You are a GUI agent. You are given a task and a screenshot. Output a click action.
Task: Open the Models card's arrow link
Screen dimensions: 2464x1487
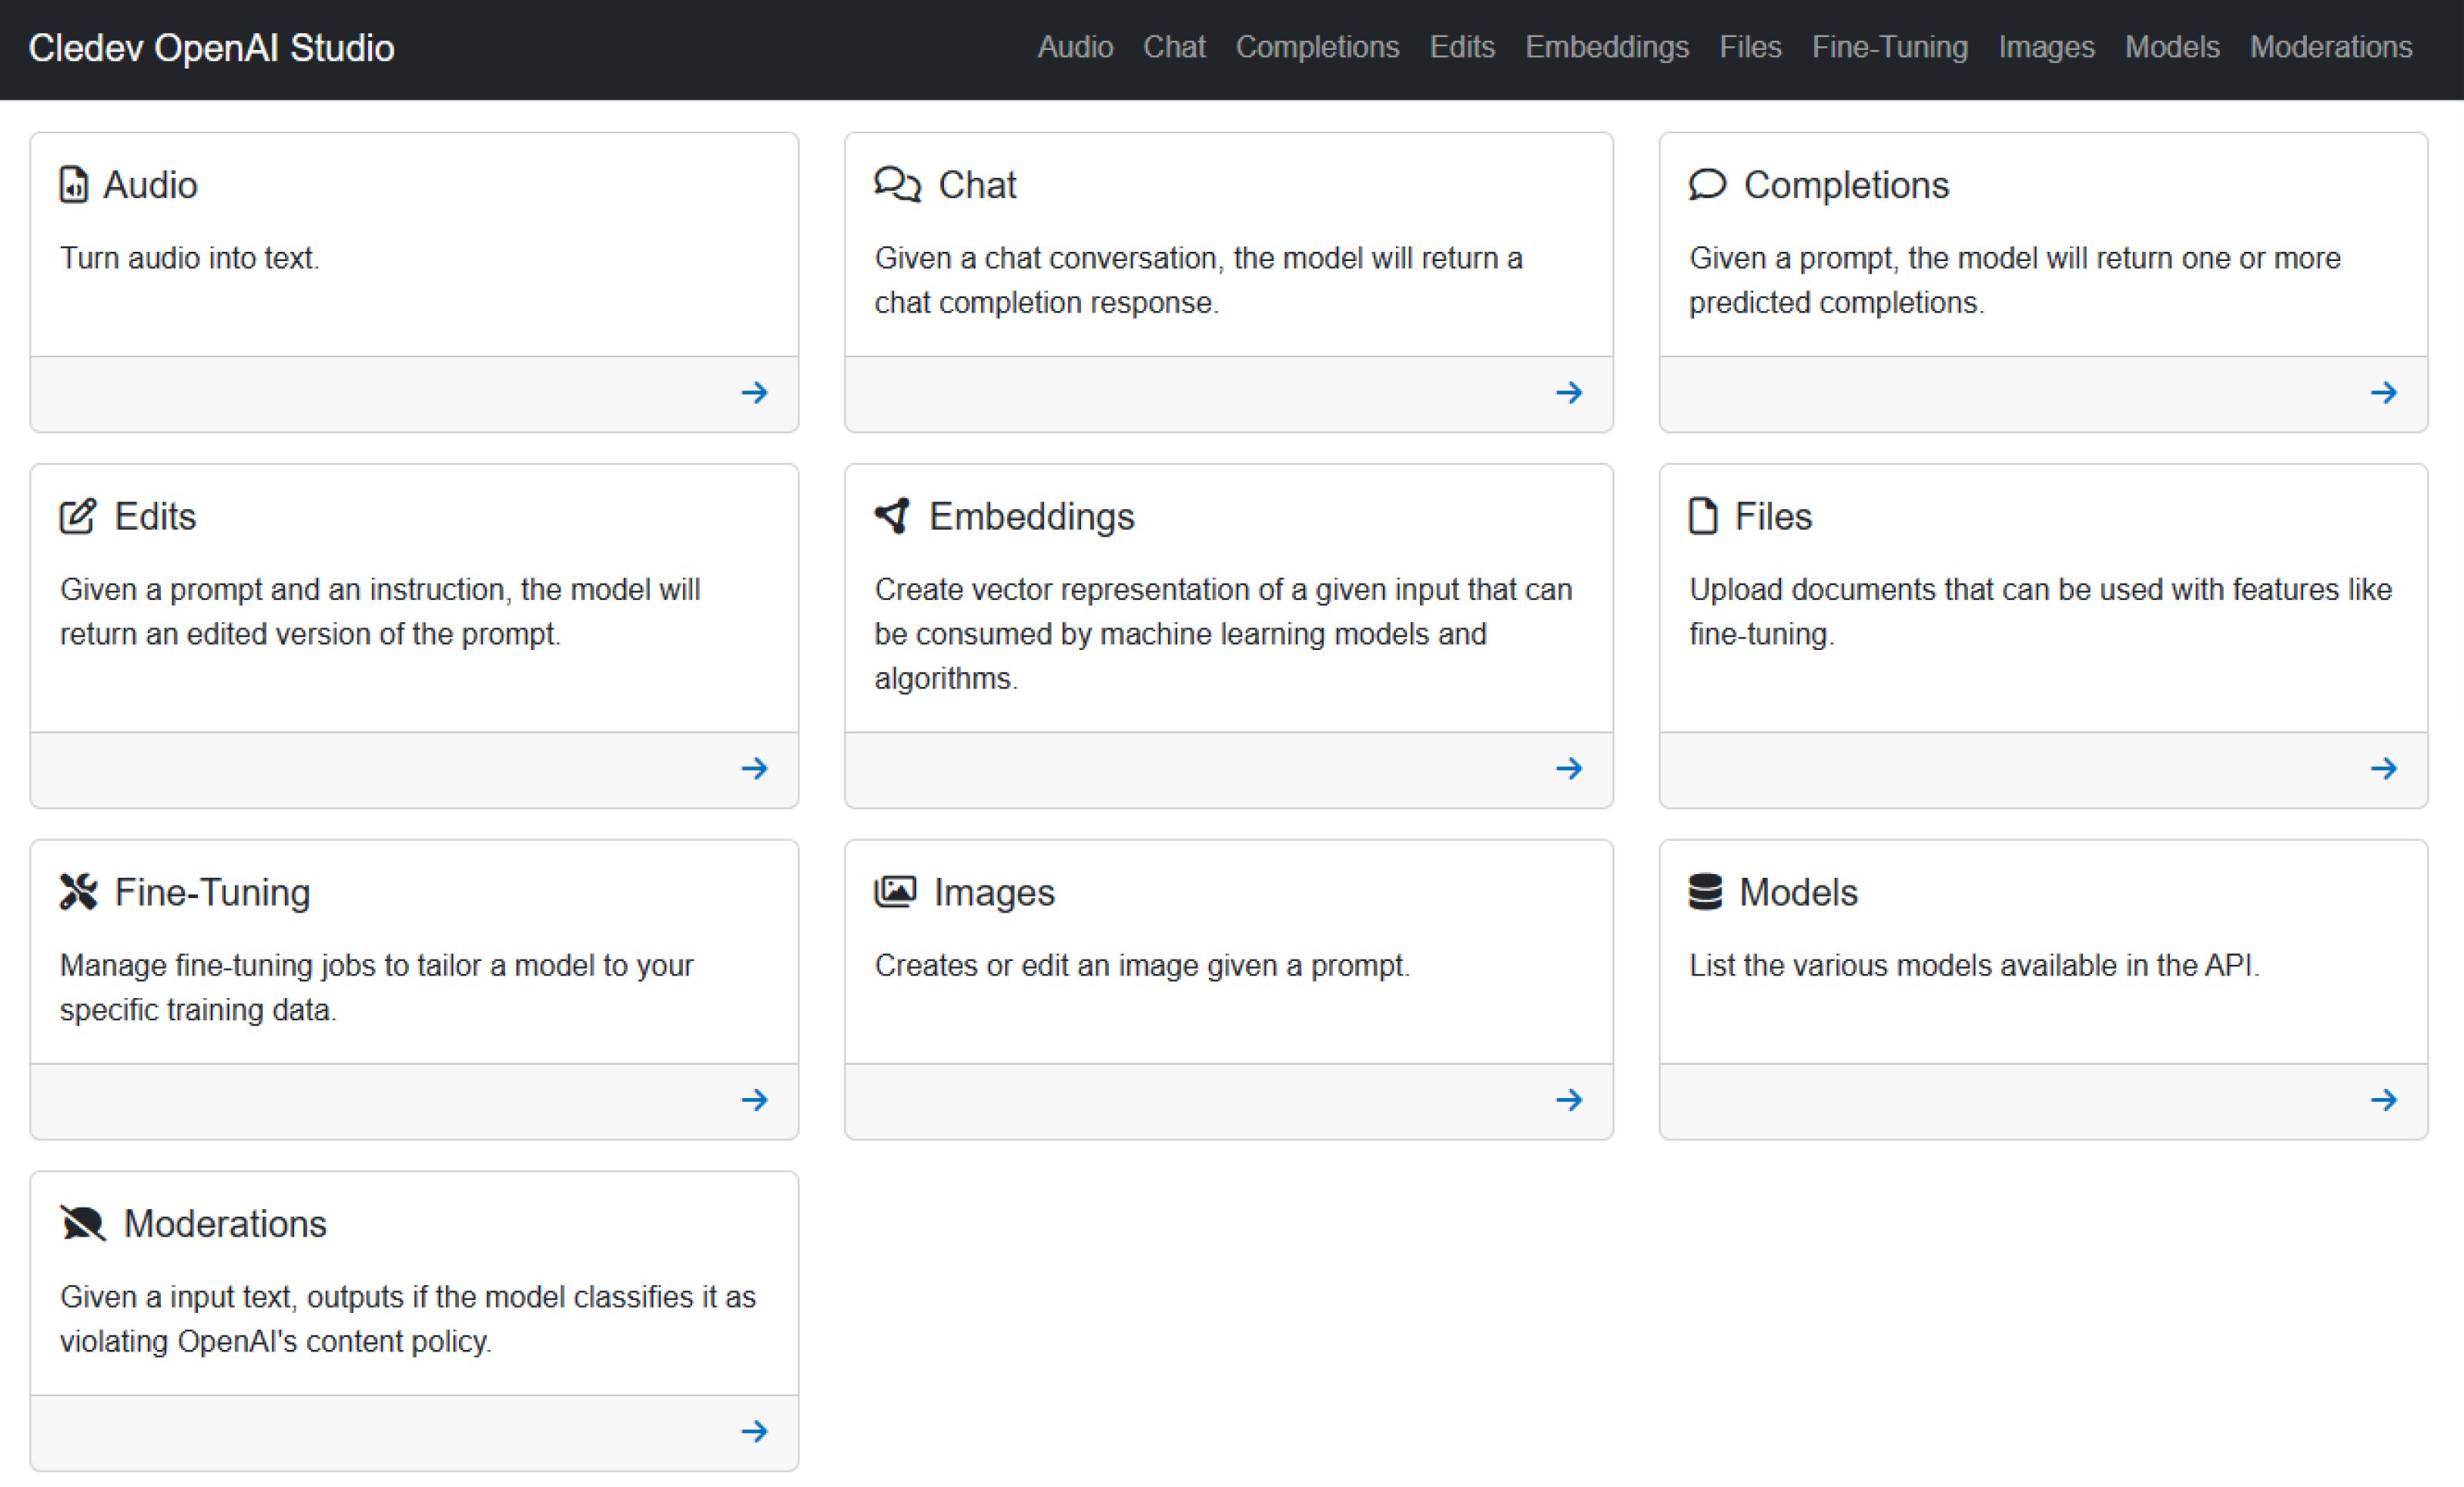[x=2385, y=1100]
